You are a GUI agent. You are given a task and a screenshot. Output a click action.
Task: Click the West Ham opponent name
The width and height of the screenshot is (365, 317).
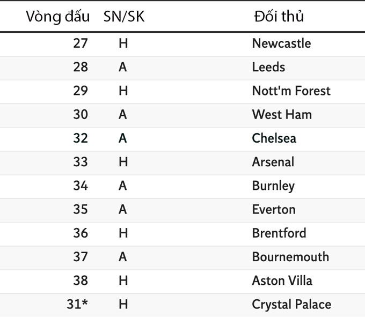(281, 114)
